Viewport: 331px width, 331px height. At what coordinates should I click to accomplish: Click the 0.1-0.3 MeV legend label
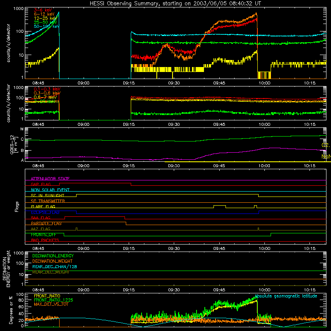click(47, 89)
